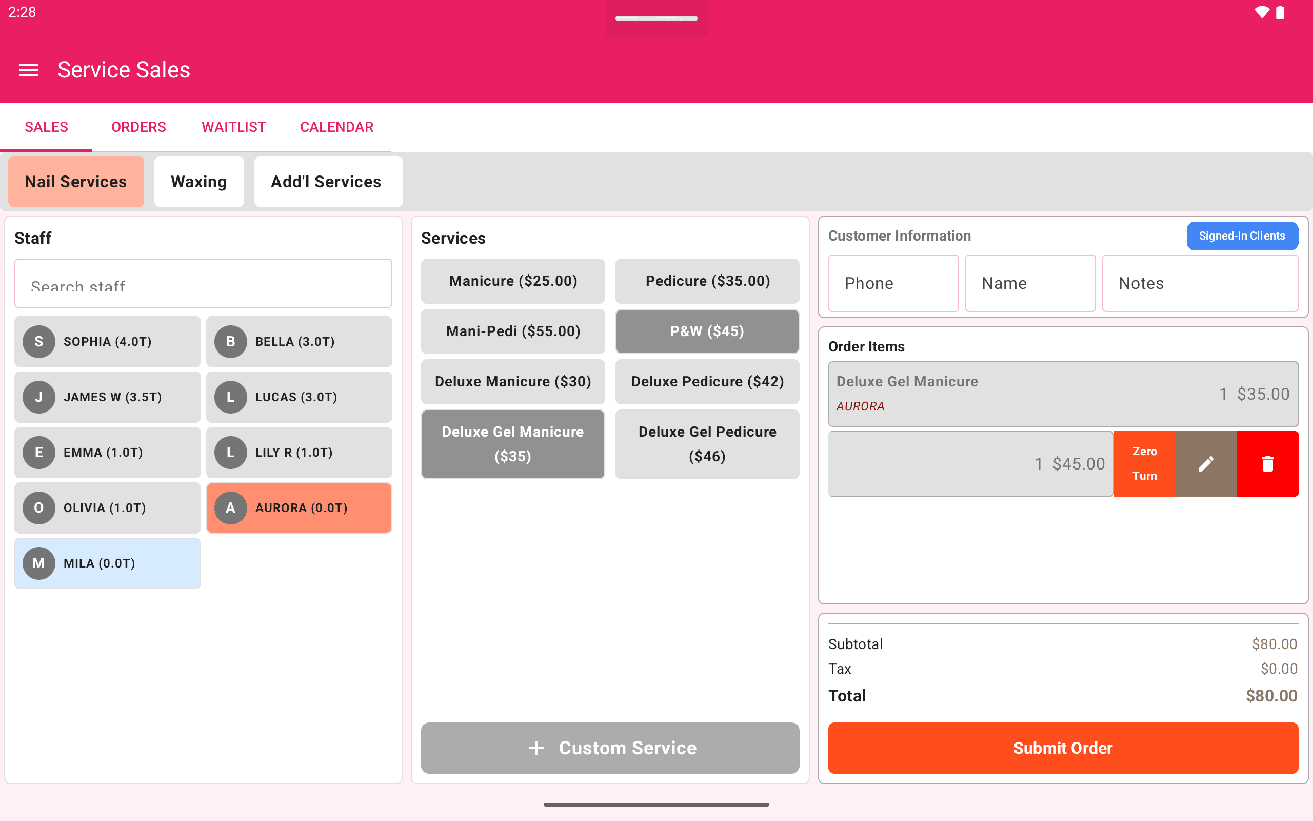The width and height of the screenshot is (1313, 821).
Task: Apply Zero Turn to the order line
Action: [x=1145, y=463]
